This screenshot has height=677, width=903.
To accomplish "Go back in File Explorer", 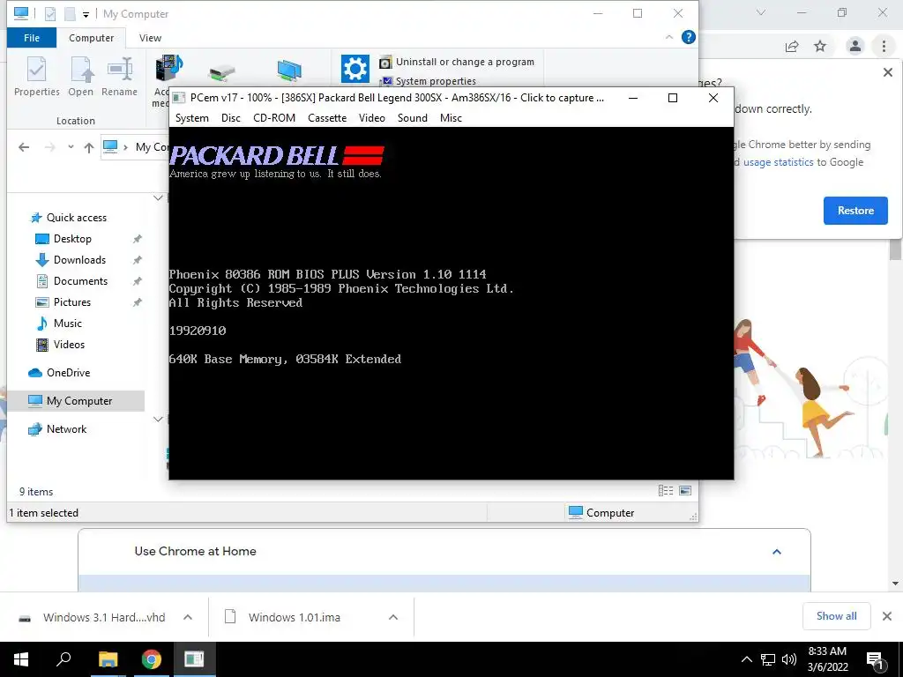I will [24, 147].
